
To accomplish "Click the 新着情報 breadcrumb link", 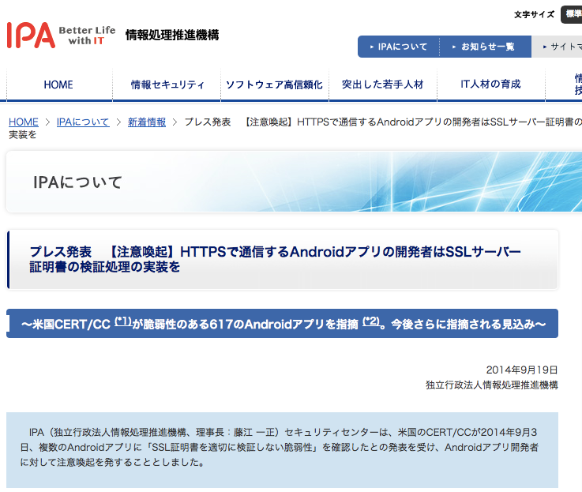I will click(x=147, y=122).
